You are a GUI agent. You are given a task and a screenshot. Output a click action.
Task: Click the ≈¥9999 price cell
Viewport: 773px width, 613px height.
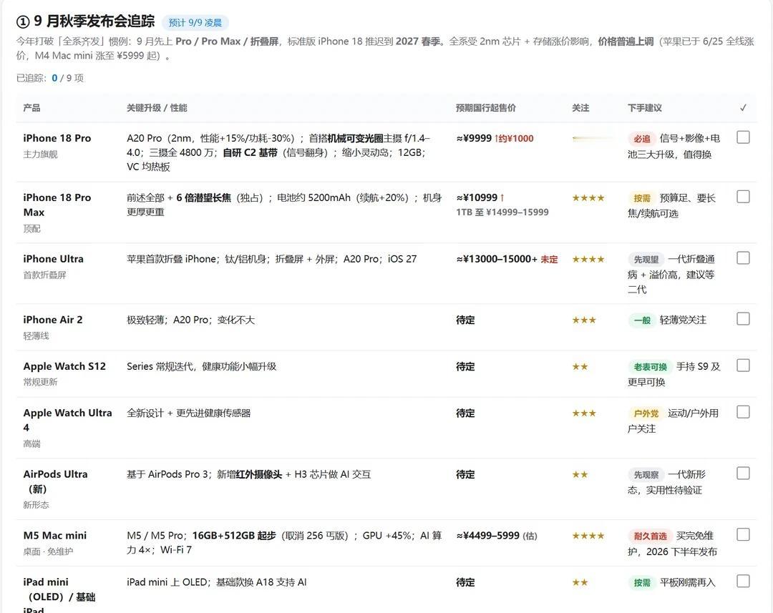coord(474,139)
